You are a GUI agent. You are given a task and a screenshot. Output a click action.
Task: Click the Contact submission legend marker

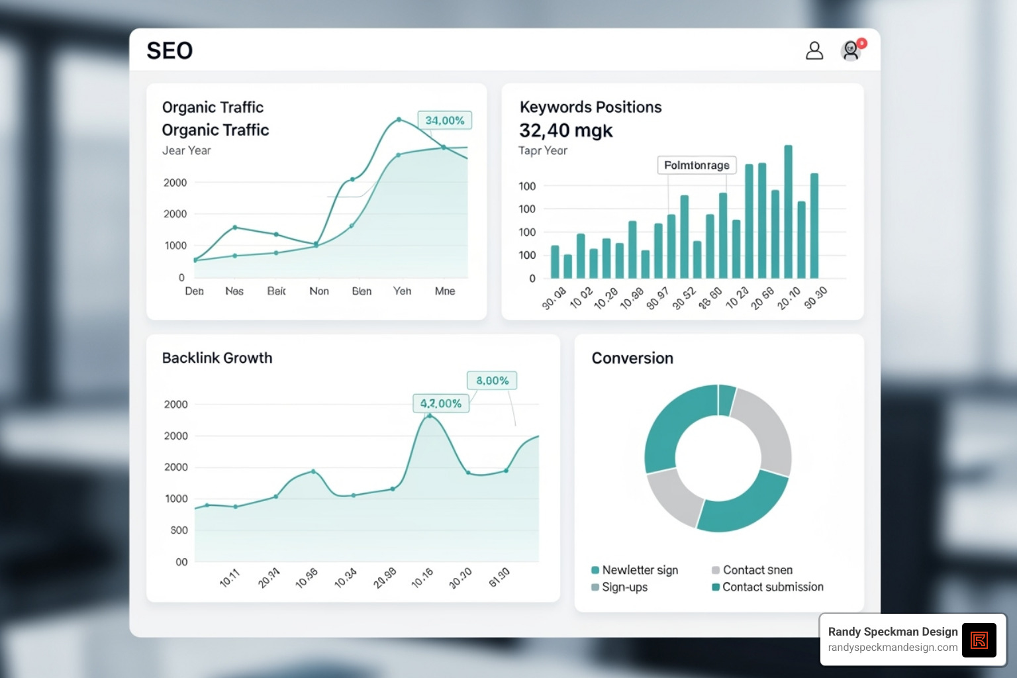pyautogui.click(x=716, y=587)
